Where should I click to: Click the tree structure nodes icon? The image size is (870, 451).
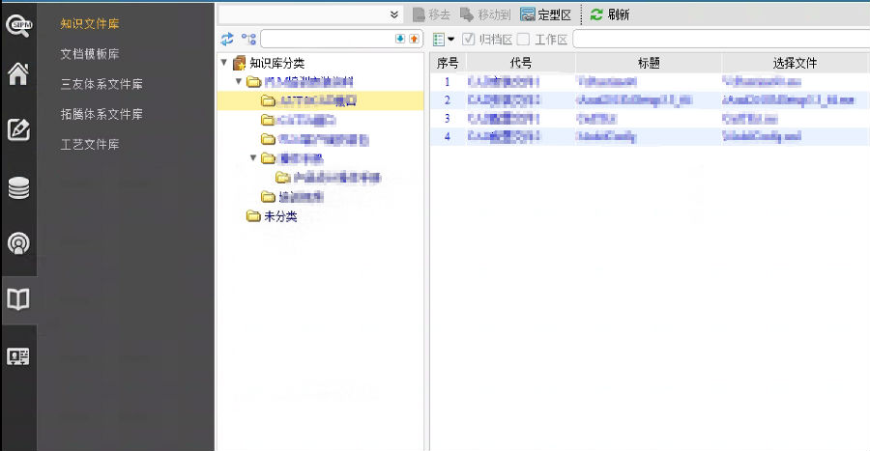[x=248, y=39]
